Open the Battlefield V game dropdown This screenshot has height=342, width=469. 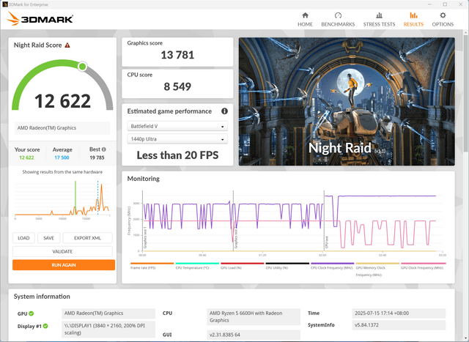click(x=177, y=126)
